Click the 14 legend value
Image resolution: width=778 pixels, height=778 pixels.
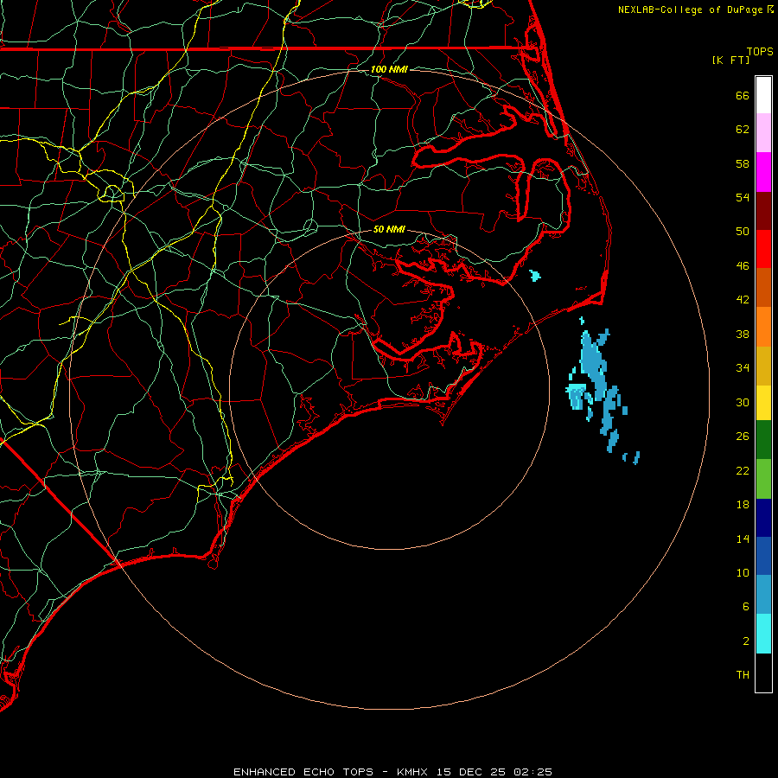point(743,539)
